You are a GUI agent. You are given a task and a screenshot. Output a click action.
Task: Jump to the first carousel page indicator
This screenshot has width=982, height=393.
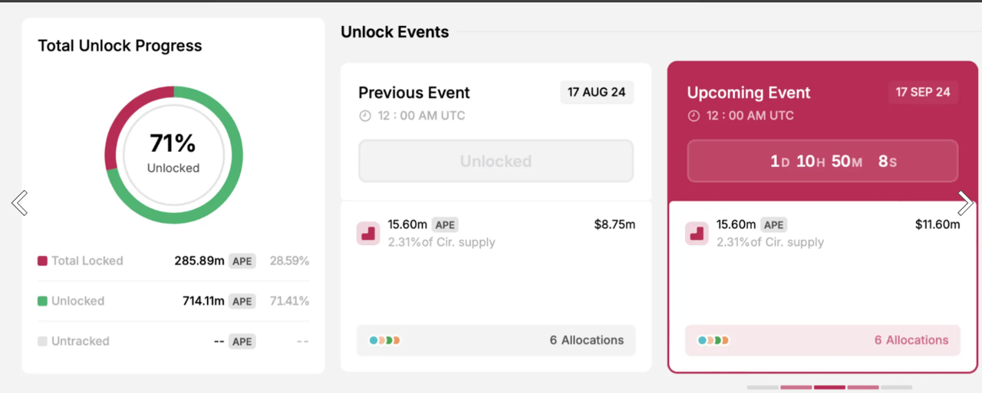click(763, 388)
